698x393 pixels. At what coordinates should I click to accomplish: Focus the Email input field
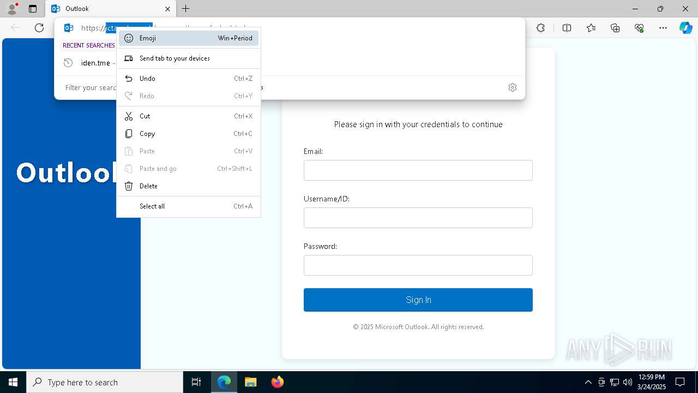[418, 170]
